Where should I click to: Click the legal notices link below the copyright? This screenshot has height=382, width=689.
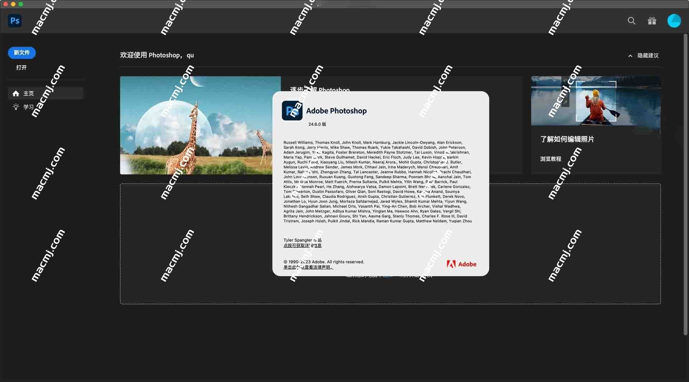(308, 267)
